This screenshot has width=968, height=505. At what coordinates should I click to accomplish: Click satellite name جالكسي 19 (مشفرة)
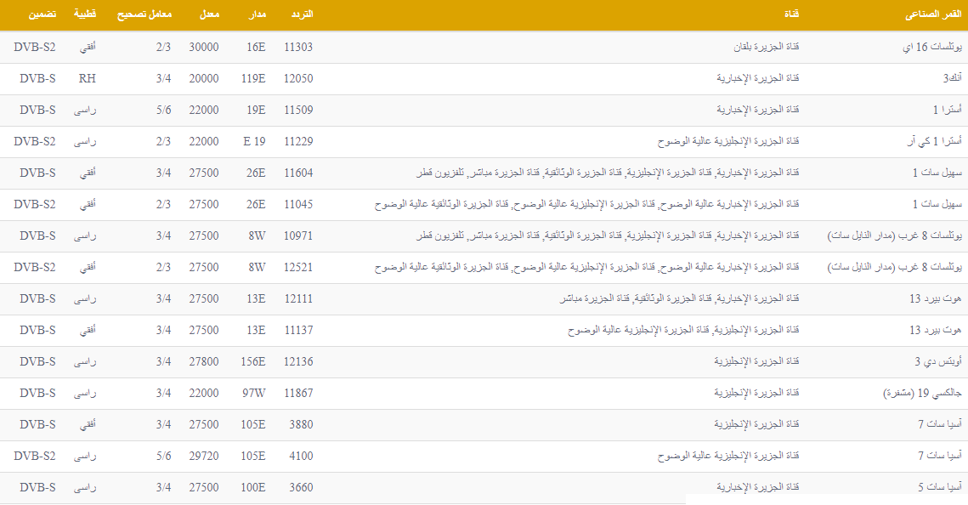(922, 394)
